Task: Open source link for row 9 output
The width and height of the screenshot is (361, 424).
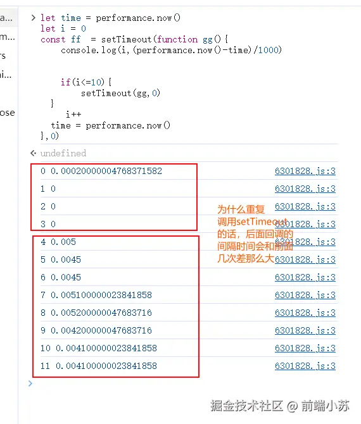Action: coord(305,330)
